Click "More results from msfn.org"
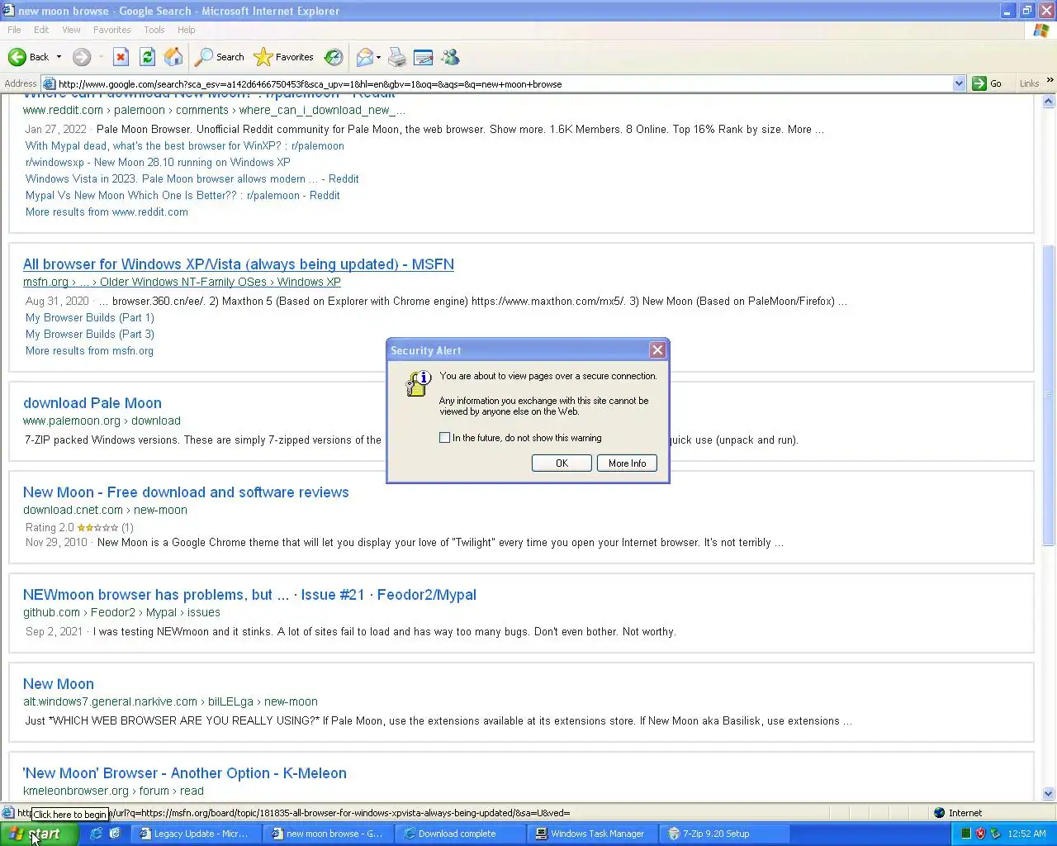Screen dimensions: 1057x846 point(89,350)
